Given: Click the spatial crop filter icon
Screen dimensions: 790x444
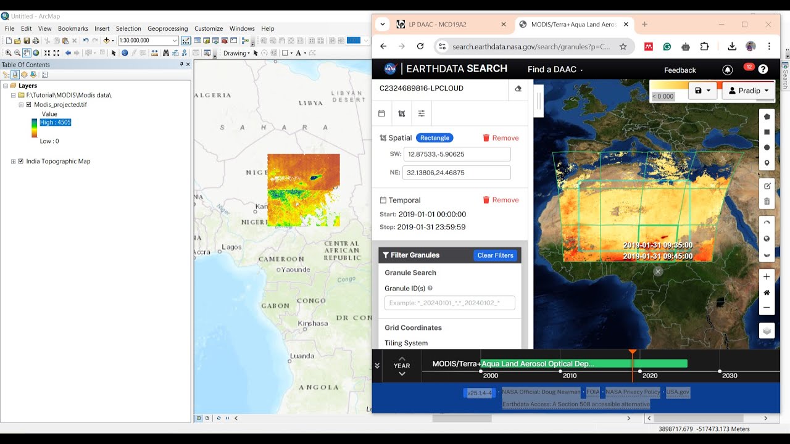Looking at the screenshot, I should pyautogui.click(x=402, y=113).
